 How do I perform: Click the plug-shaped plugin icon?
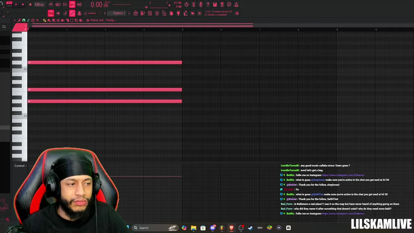[178, 13]
